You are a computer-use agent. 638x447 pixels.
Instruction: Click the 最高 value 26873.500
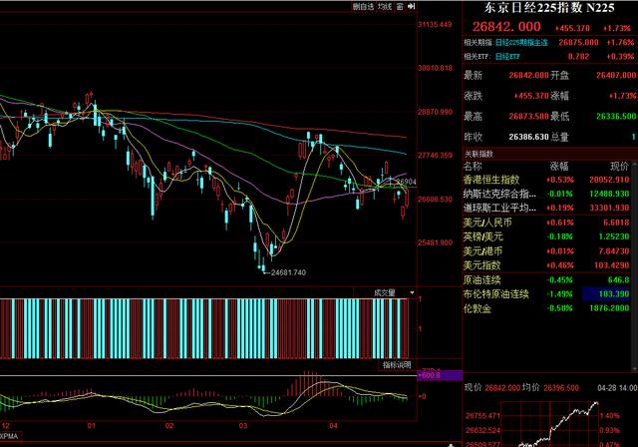pos(528,117)
